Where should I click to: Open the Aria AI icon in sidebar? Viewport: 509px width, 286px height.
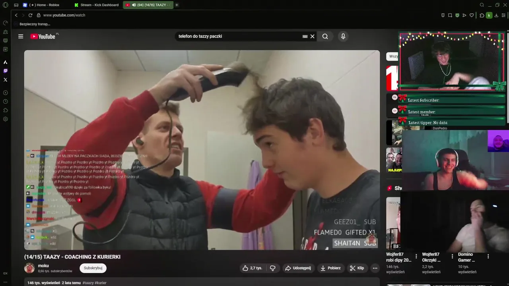click(5, 62)
